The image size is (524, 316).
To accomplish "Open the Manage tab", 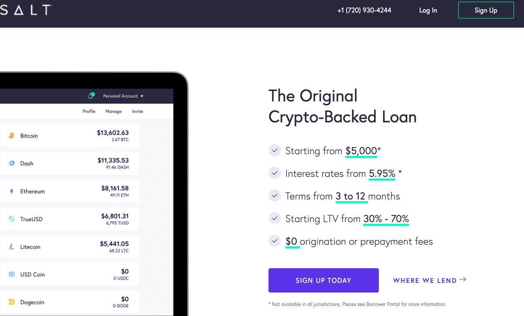I will pos(113,111).
